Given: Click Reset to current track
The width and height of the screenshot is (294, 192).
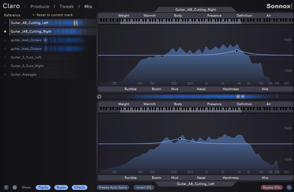Looking at the screenshot, I should point(52,15).
